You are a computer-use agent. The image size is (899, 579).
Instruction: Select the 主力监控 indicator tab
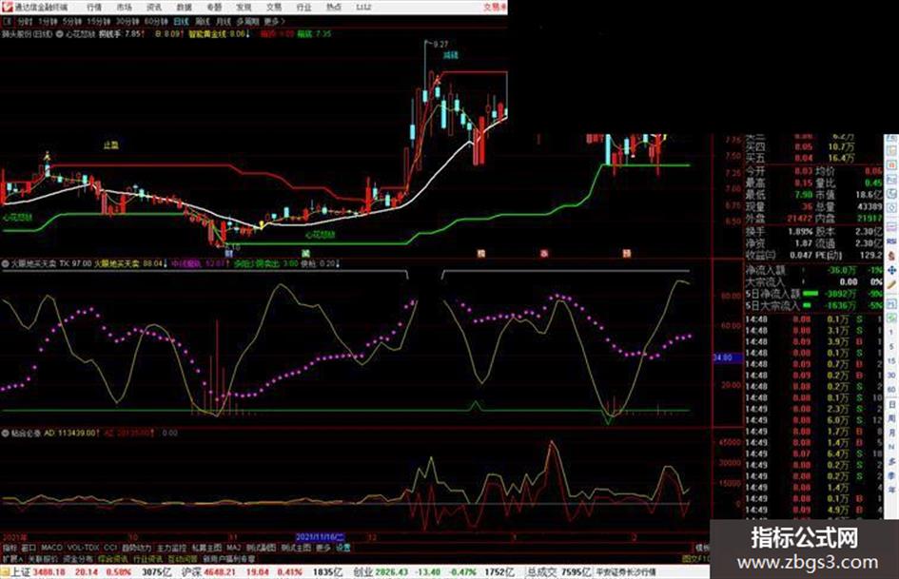tap(171, 548)
